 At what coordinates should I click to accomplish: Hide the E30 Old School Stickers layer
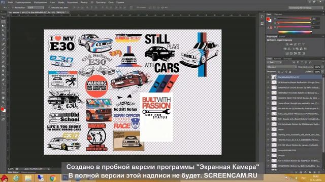click(269, 145)
